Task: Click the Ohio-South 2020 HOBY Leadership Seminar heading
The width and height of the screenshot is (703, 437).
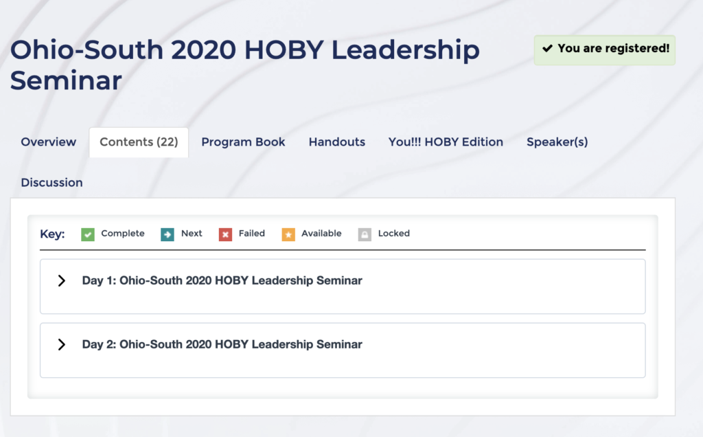Action: [x=245, y=65]
